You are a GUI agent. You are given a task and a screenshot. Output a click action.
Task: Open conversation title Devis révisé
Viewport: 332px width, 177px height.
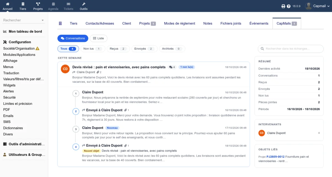pos(119,67)
